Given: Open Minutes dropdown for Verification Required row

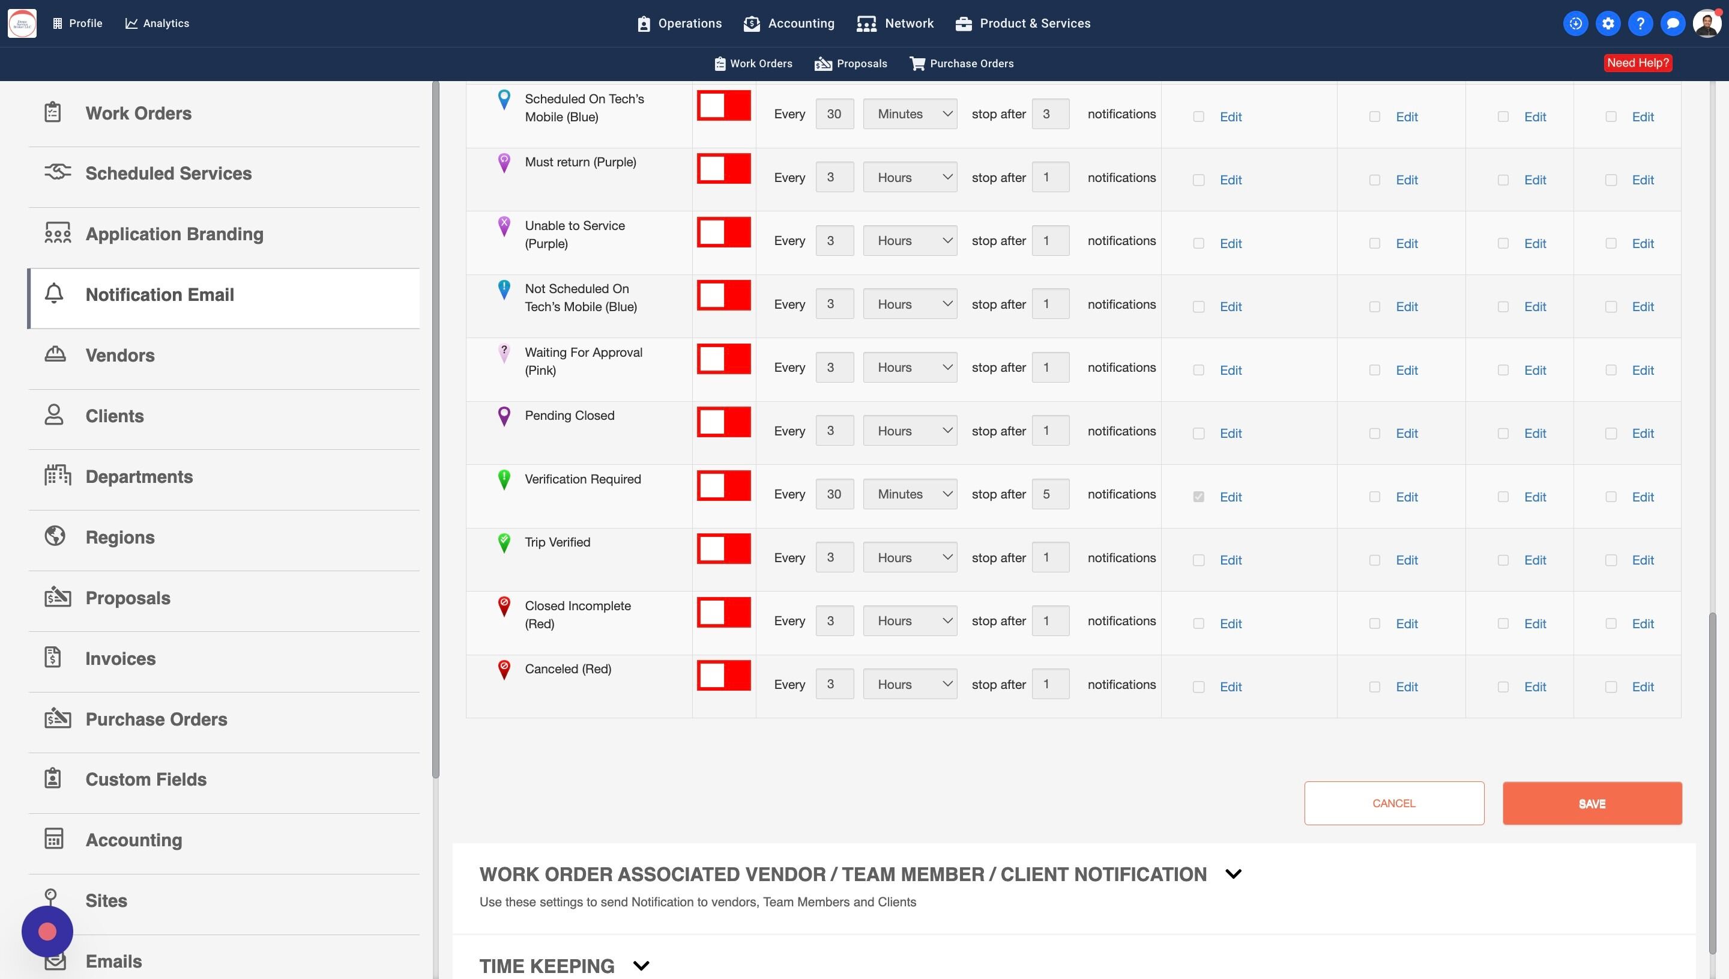Looking at the screenshot, I should coord(910,494).
